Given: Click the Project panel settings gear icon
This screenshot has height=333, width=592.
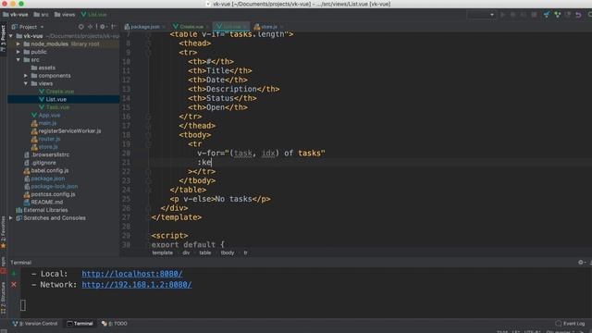Looking at the screenshot, I should pos(103,27).
